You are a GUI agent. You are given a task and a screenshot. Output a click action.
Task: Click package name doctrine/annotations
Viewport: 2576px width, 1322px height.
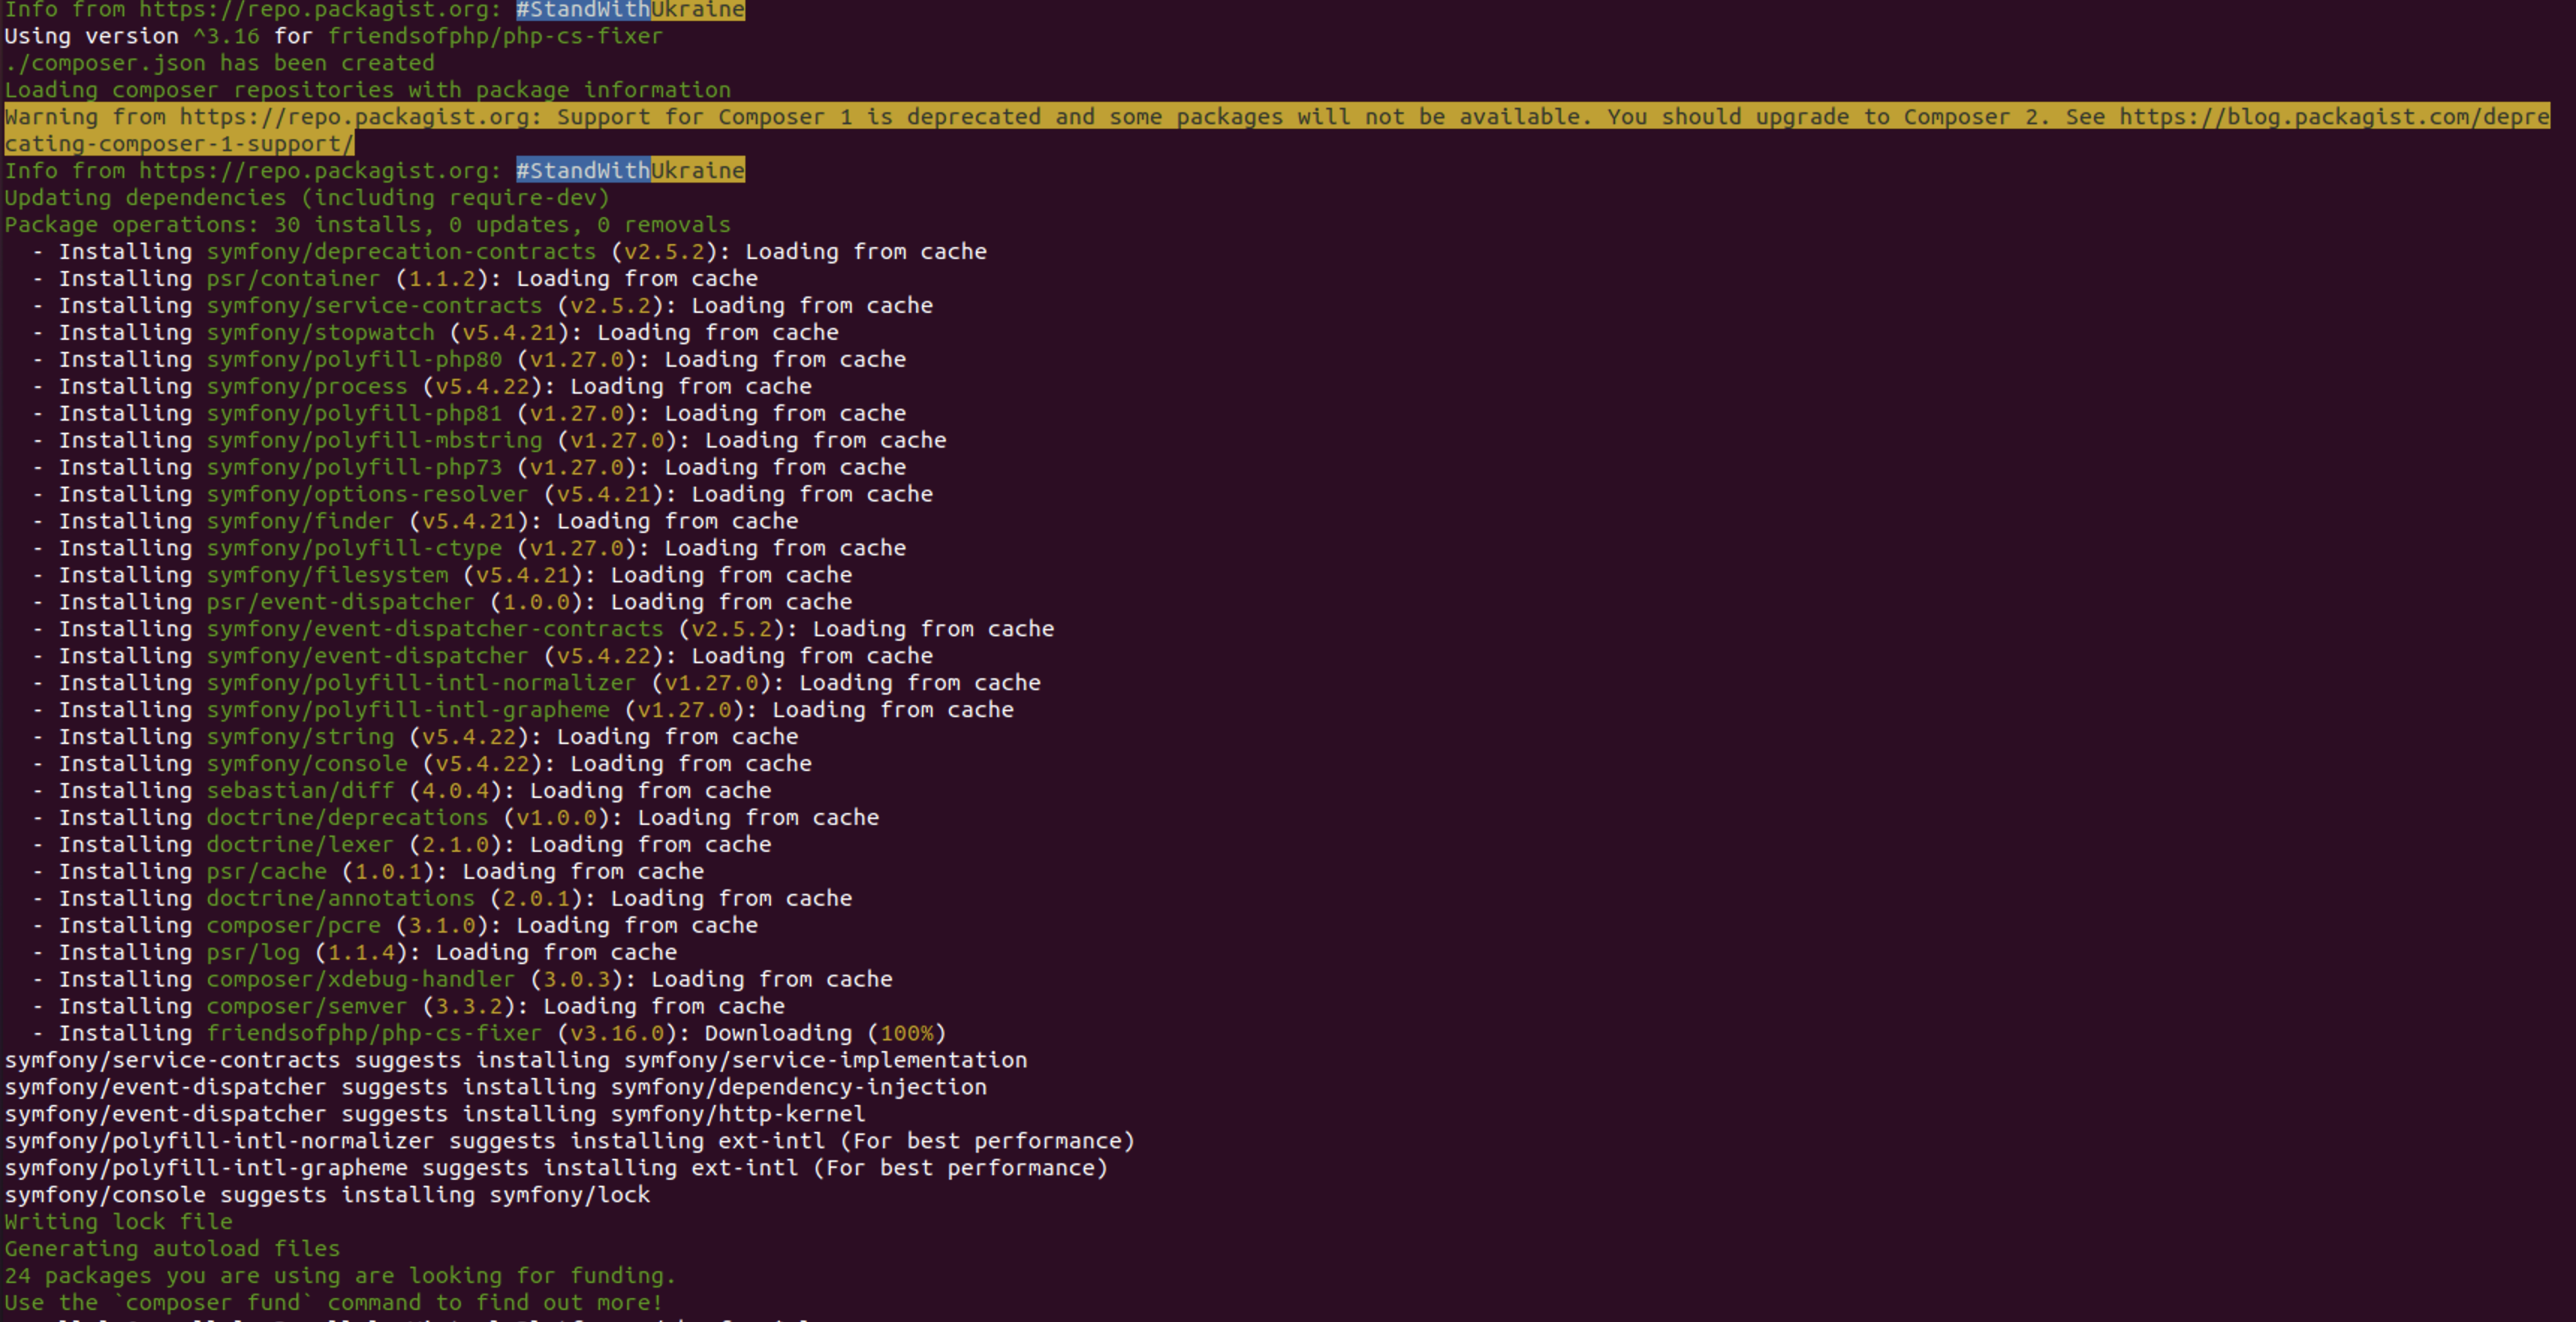click(340, 900)
